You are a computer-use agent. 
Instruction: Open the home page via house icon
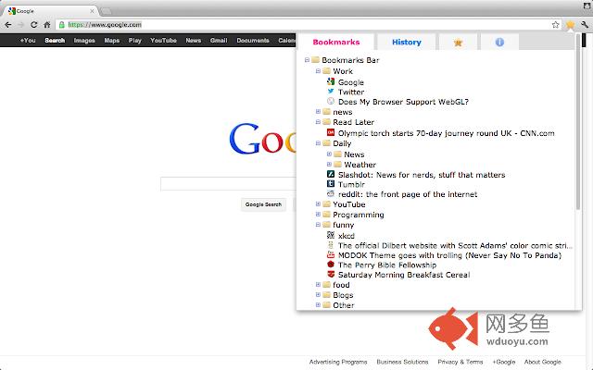pyautogui.click(x=47, y=25)
